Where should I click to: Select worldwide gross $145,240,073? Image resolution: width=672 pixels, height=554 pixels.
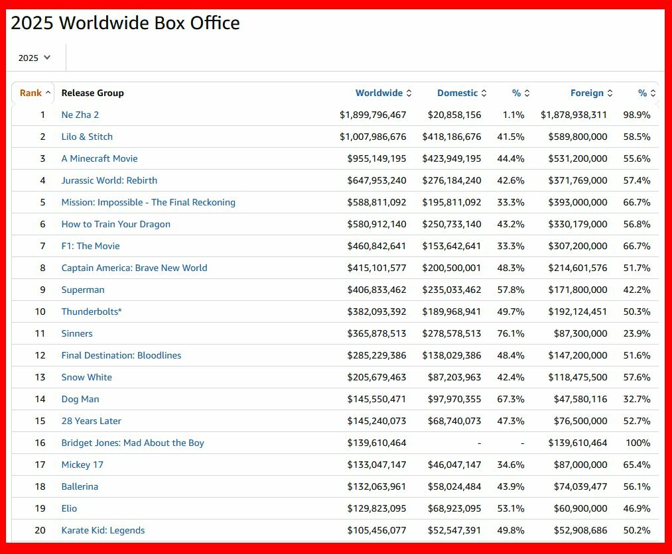point(377,421)
